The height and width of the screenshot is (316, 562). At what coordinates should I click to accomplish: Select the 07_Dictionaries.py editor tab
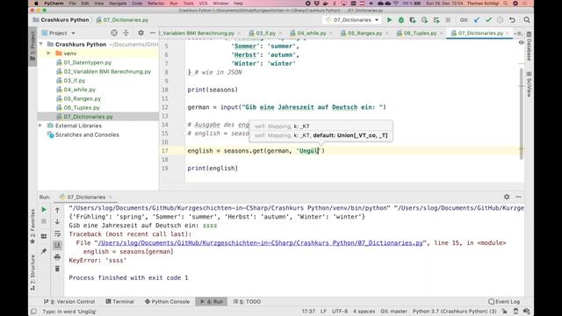tap(480, 33)
